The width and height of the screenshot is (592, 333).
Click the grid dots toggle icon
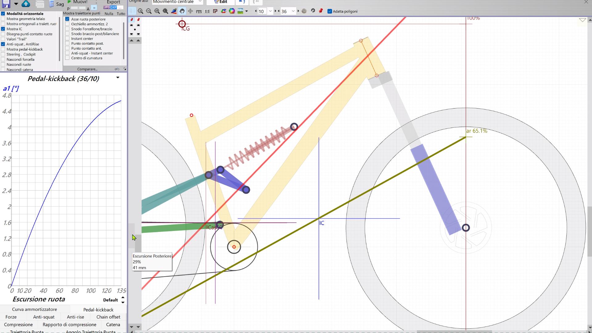[x=132, y=11]
